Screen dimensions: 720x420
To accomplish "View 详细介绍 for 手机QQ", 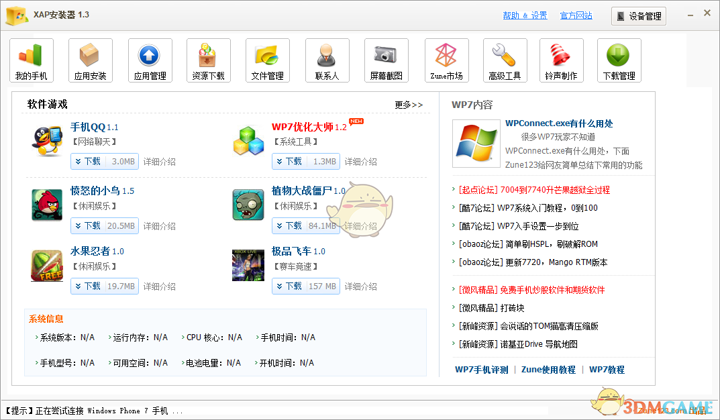I will tap(159, 162).
